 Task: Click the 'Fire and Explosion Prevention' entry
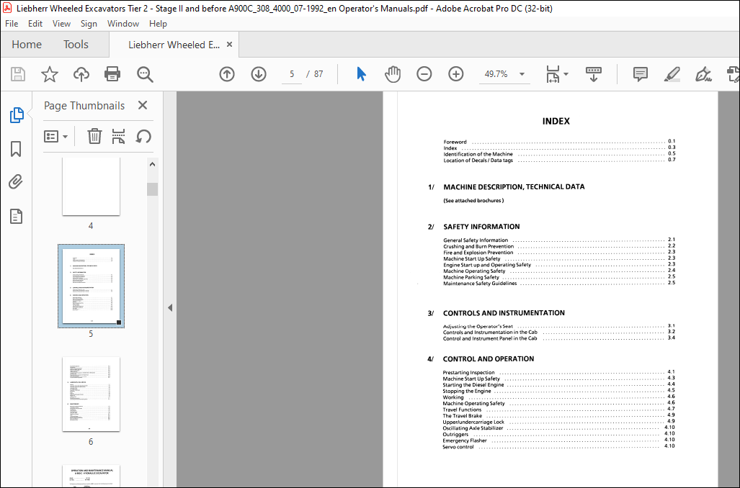click(x=478, y=253)
